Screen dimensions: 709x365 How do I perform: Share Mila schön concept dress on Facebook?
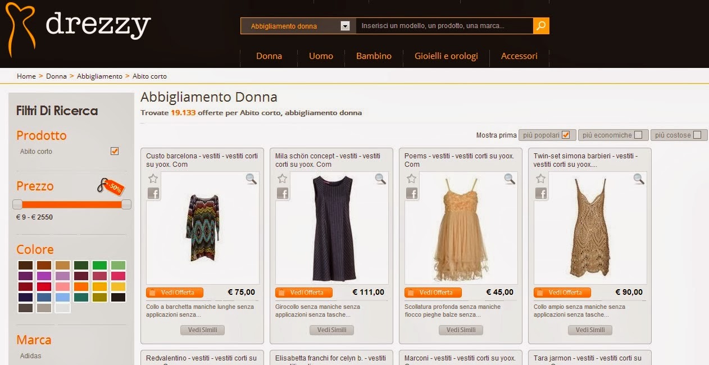(283, 193)
